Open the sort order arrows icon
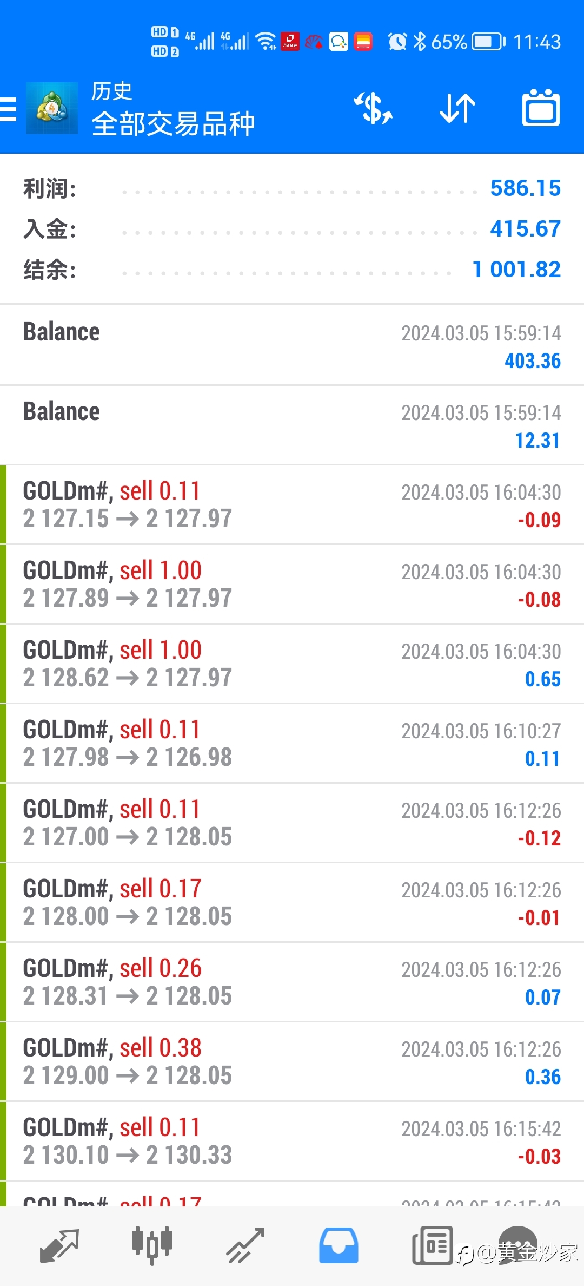Screen dimensions: 584x1286 click(457, 108)
